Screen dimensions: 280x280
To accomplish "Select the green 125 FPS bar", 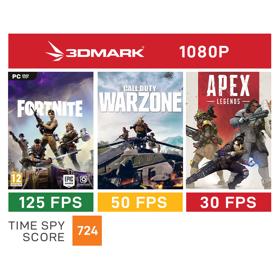I will 51,202.
